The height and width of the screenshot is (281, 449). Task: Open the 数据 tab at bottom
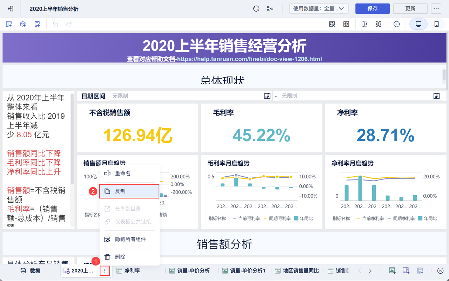point(30,271)
